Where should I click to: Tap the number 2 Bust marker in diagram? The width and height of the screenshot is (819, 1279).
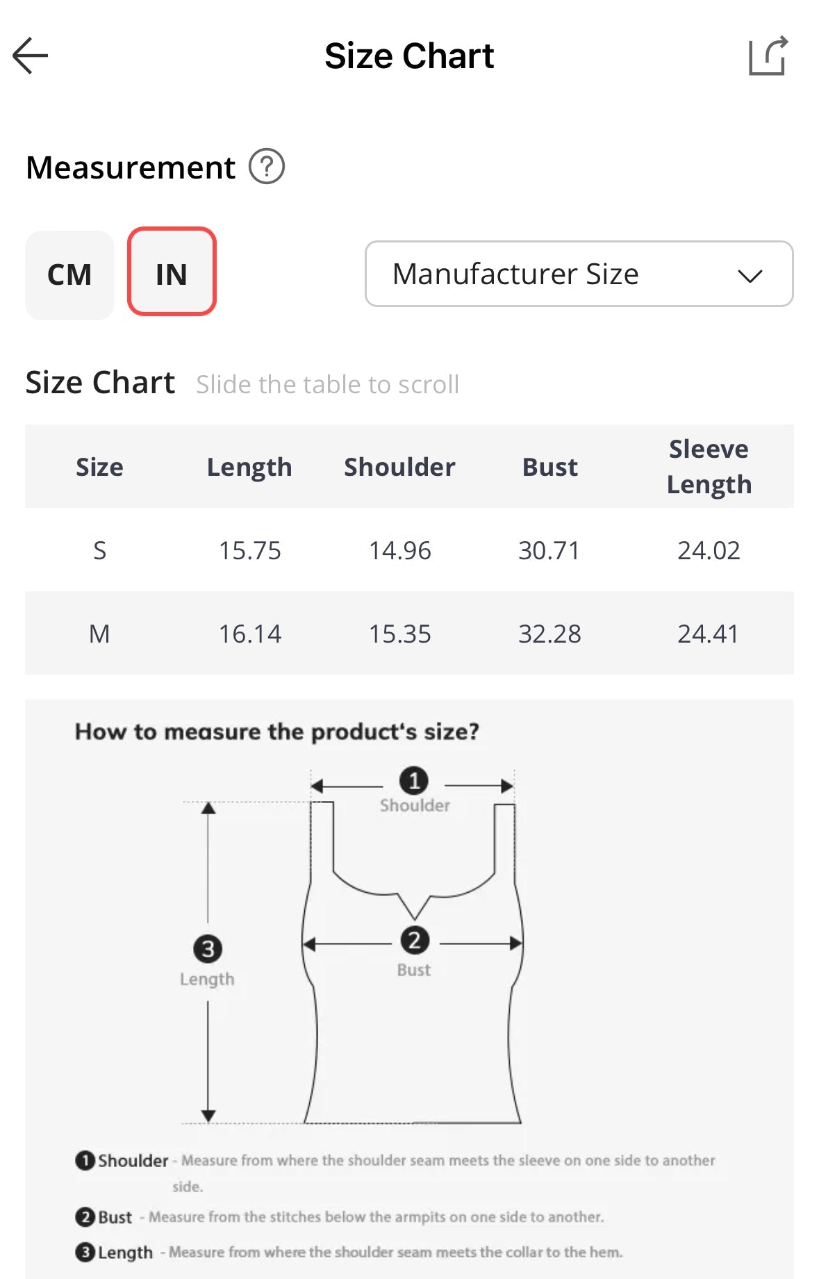click(415, 941)
